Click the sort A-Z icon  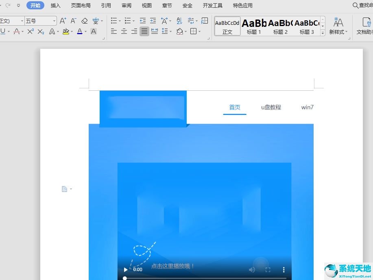click(x=179, y=21)
